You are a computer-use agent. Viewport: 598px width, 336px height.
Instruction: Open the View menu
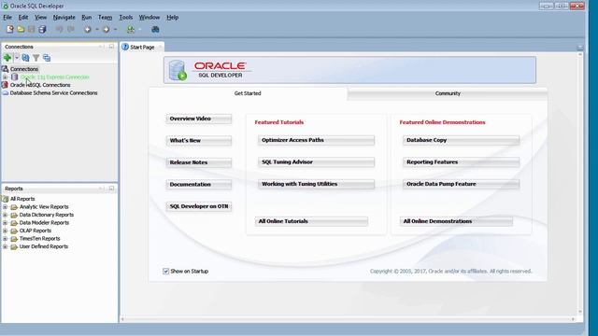(x=40, y=17)
